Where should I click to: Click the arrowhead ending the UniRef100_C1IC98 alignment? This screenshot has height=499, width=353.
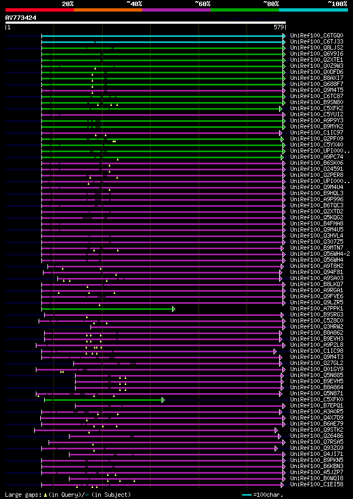(275, 351)
